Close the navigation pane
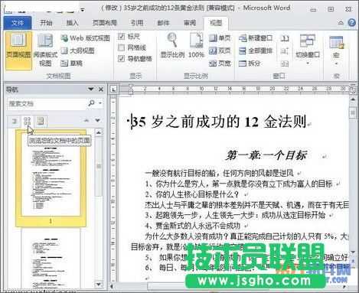This screenshot has height=293, width=359. [x=101, y=90]
